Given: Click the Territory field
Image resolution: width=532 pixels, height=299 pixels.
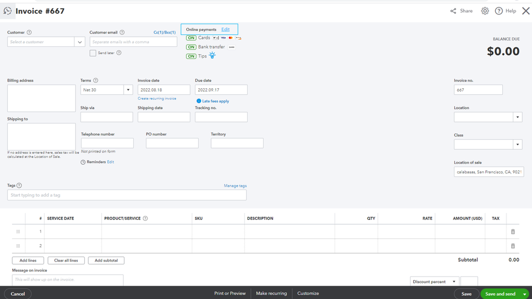Looking at the screenshot, I should (237, 143).
